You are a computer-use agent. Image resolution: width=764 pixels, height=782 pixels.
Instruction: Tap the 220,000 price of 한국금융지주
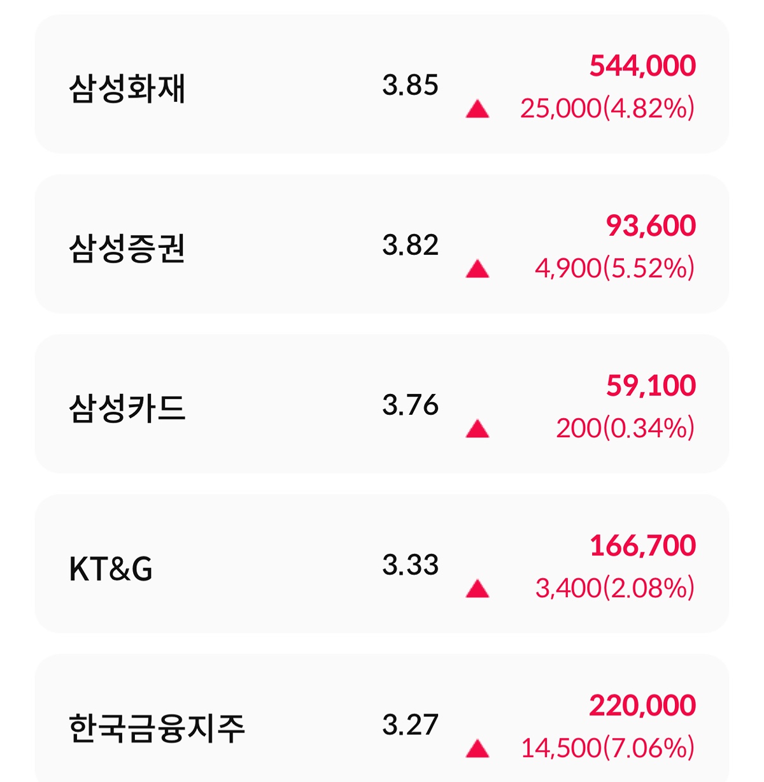click(x=642, y=706)
